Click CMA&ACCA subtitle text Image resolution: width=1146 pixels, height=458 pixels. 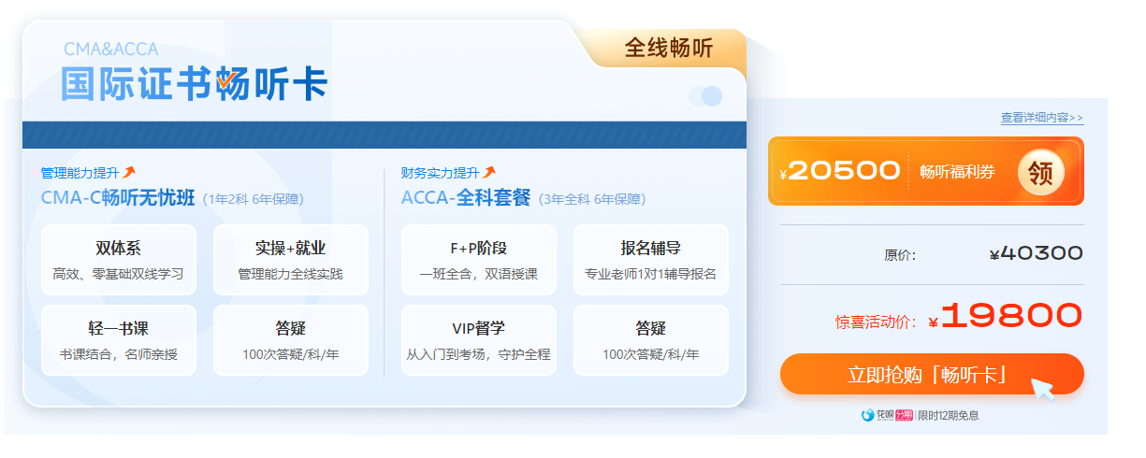coord(111,50)
